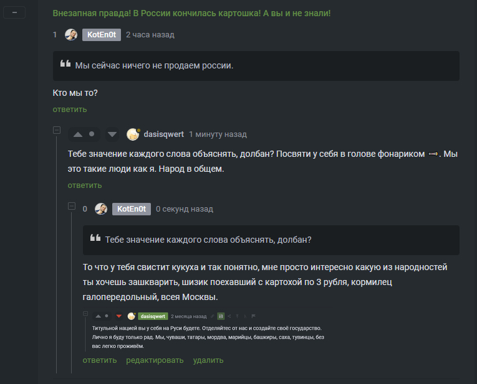Click KotEn0t's avatar on the 0 секунд назад reply
The width and height of the screenshot is (477, 384).
(101, 209)
